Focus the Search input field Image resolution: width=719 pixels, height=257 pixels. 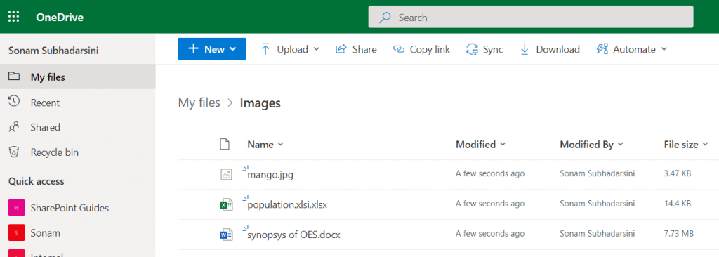pyautogui.click(x=531, y=18)
